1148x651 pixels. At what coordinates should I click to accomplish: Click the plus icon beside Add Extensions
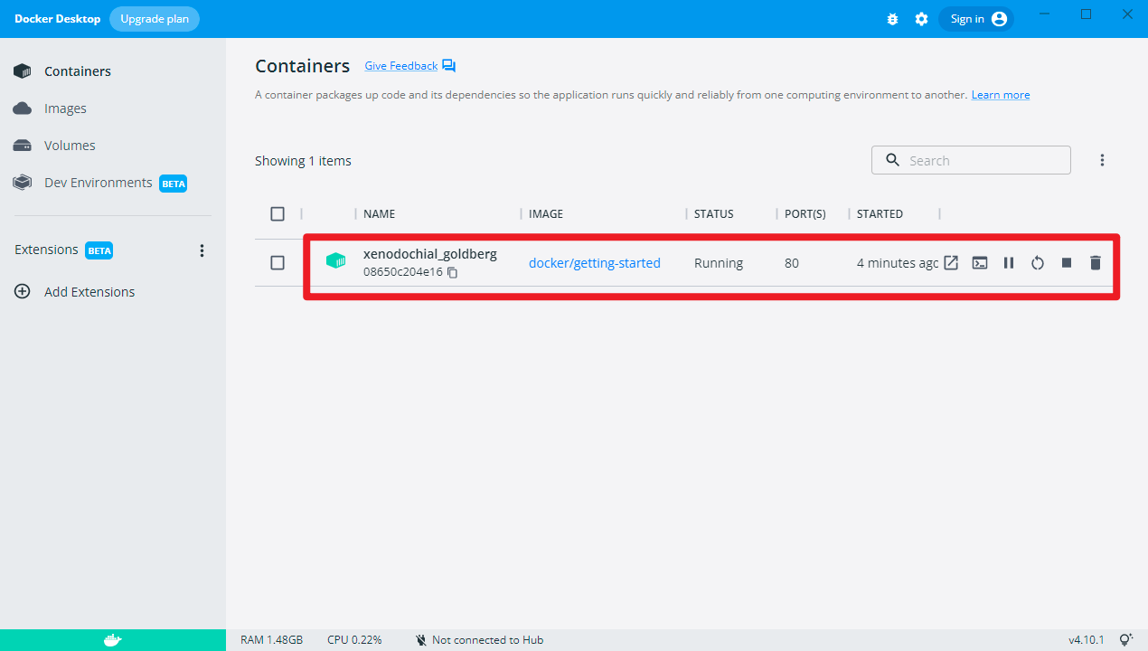pos(23,292)
